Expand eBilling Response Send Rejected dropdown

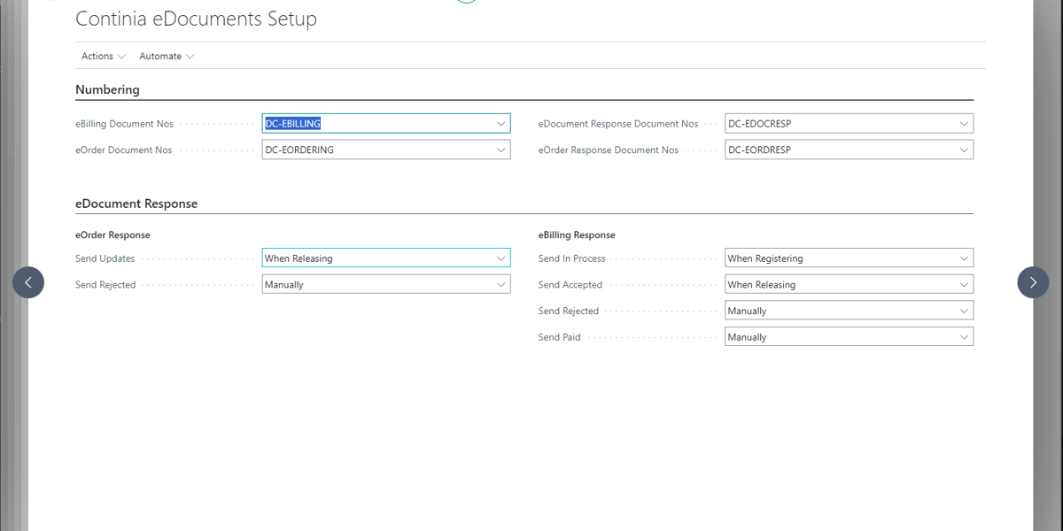(x=964, y=311)
